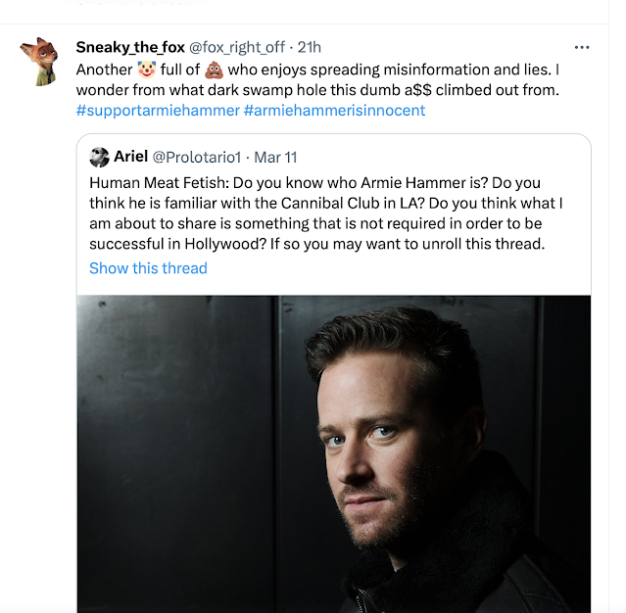Image resolution: width=626 pixels, height=613 pixels.
Task: Click the clown face emoji in tweet
Action: point(145,71)
